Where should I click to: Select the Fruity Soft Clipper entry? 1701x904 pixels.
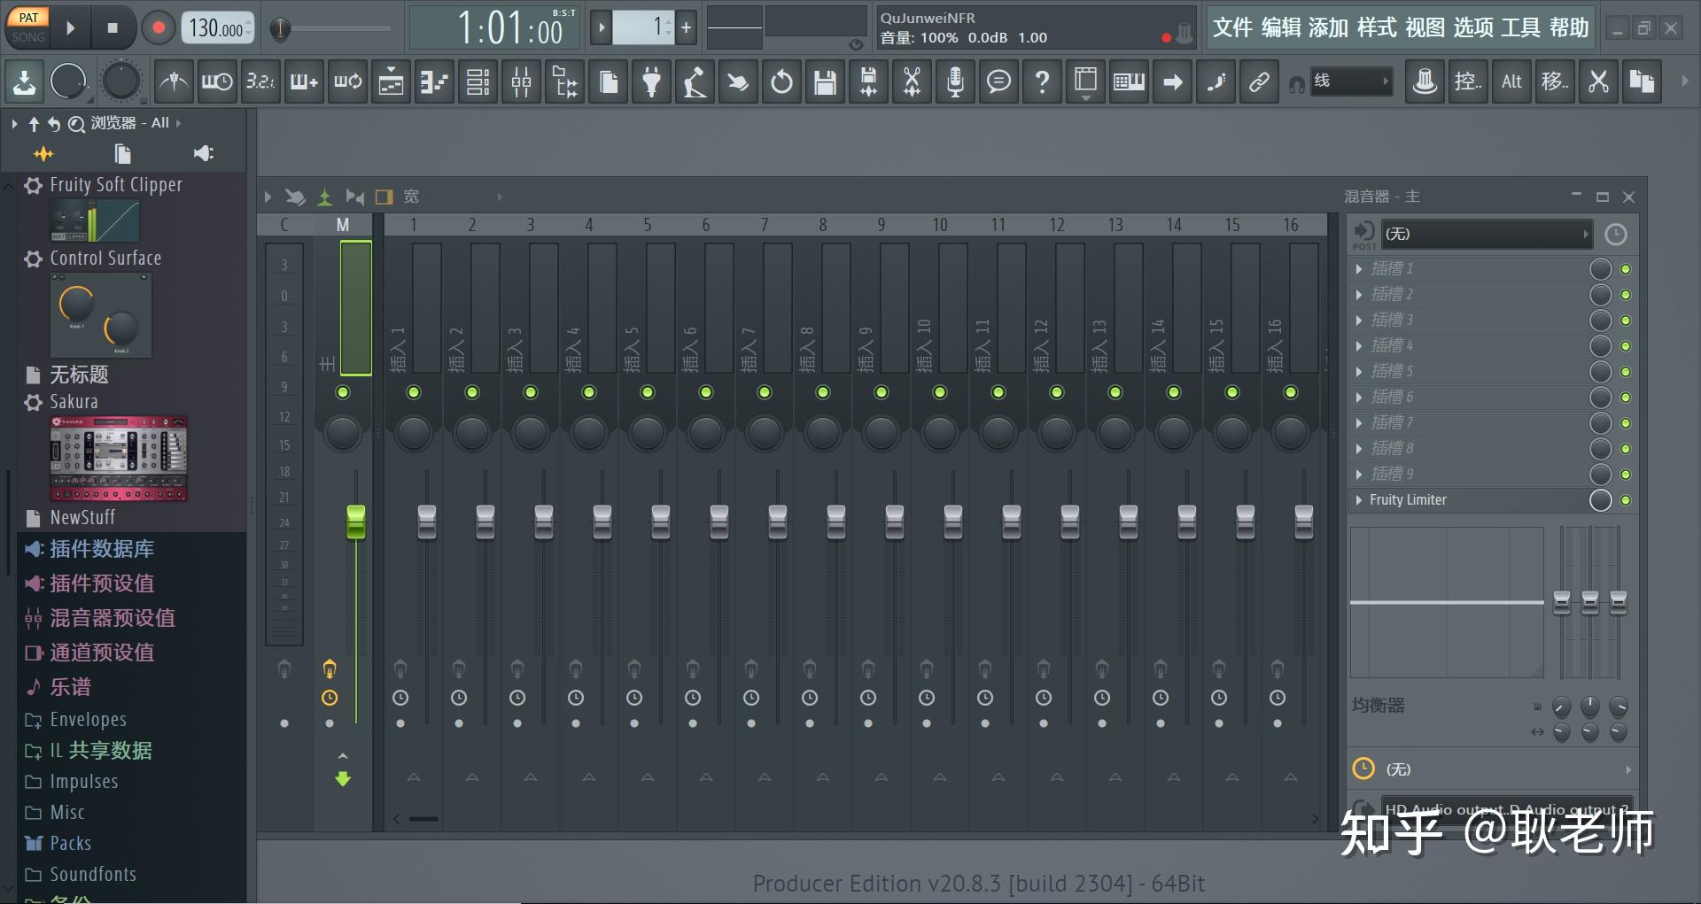(115, 184)
